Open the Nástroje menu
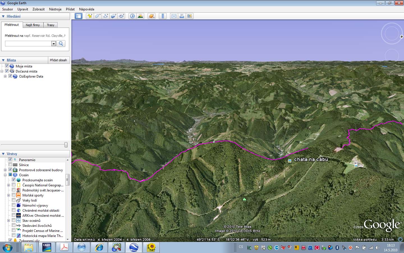This screenshot has height=253, width=404. [55, 9]
